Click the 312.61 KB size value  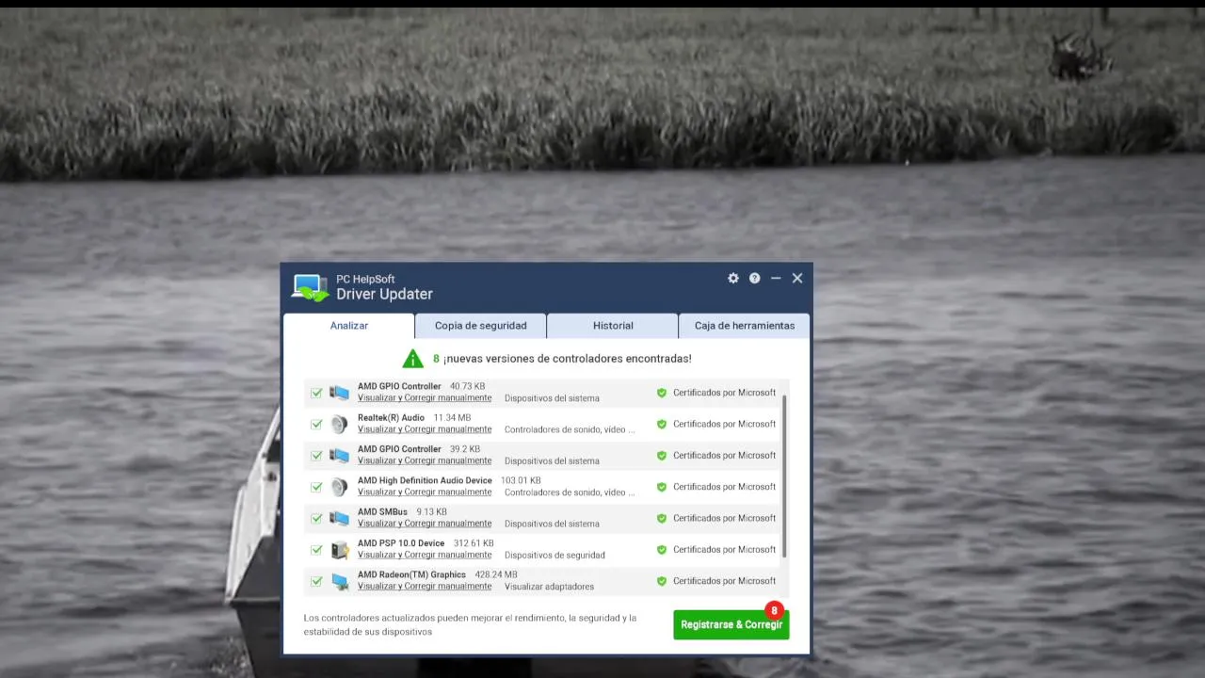coord(474,543)
